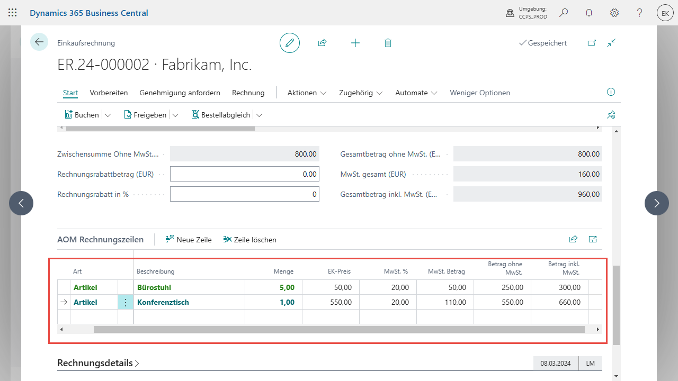
Task: Open the EK user account avatar
Action: (665, 13)
